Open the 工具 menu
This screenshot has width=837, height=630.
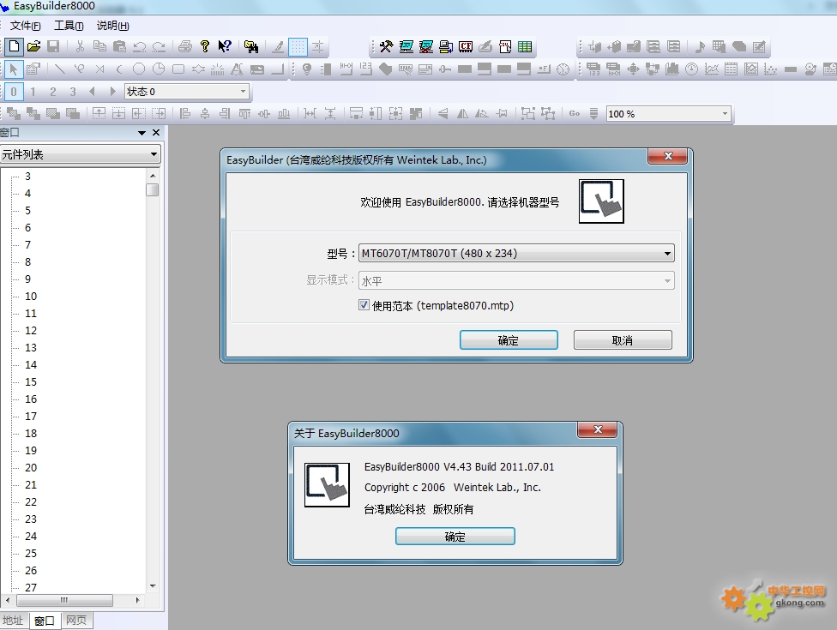(69, 26)
